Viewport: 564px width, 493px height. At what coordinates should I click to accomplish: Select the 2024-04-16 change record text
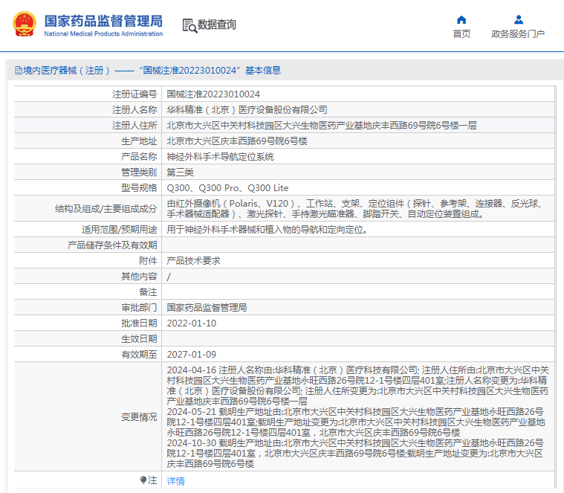coord(358,386)
